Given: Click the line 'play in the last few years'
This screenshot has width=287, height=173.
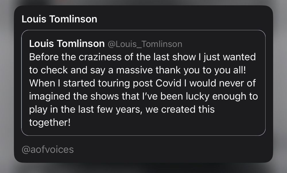Looking at the screenshot, I should [x=122, y=110].
